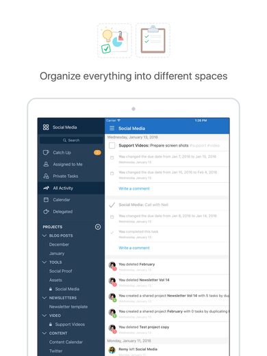Click calendar icon by Jan 14 due date change

pos(112,217)
